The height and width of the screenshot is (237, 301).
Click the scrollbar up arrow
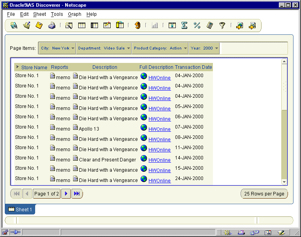(x=284, y=61)
